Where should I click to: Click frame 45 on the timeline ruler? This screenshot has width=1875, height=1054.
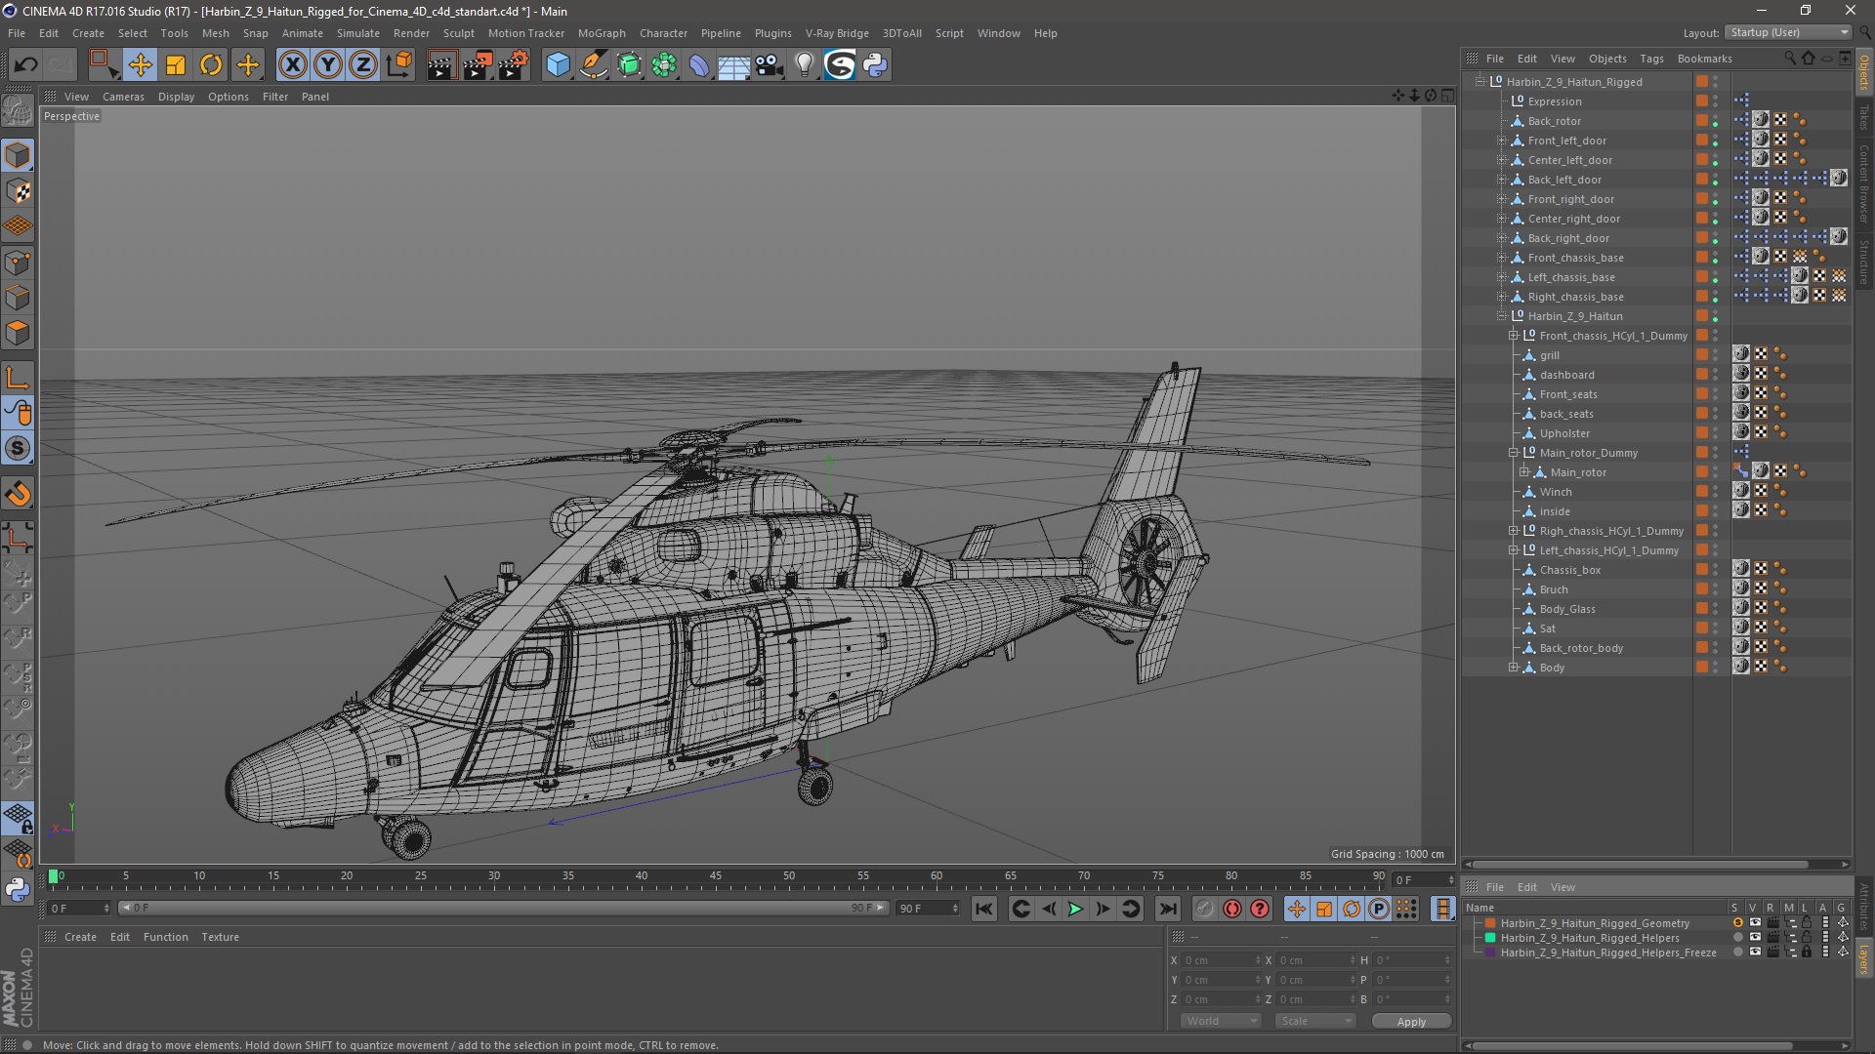coord(715,876)
